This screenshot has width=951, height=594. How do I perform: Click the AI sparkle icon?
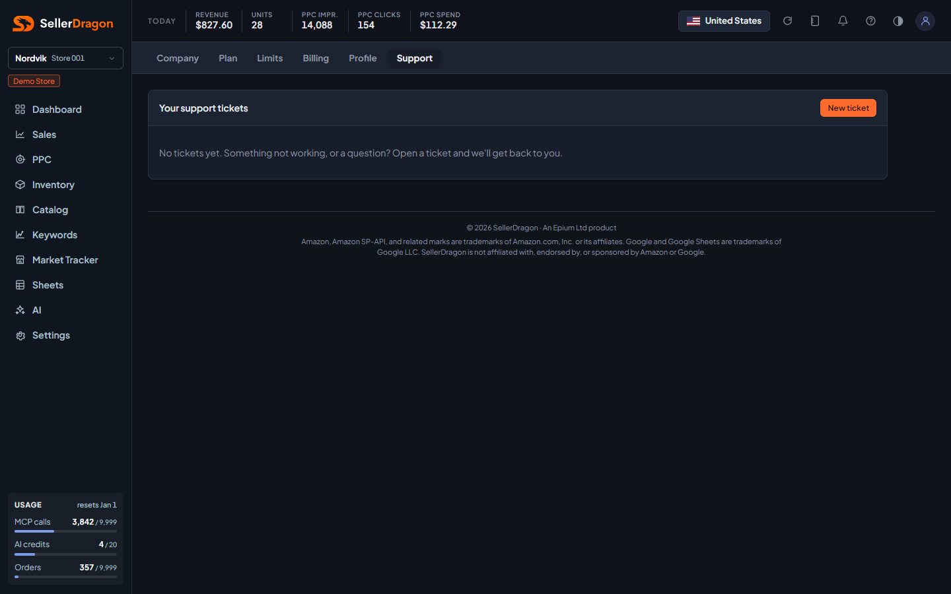pyautogui.click(x=20, y=310)
